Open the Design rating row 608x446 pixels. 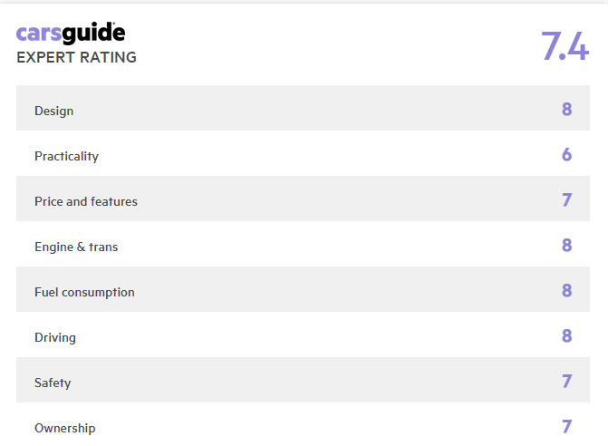(303, 108)
